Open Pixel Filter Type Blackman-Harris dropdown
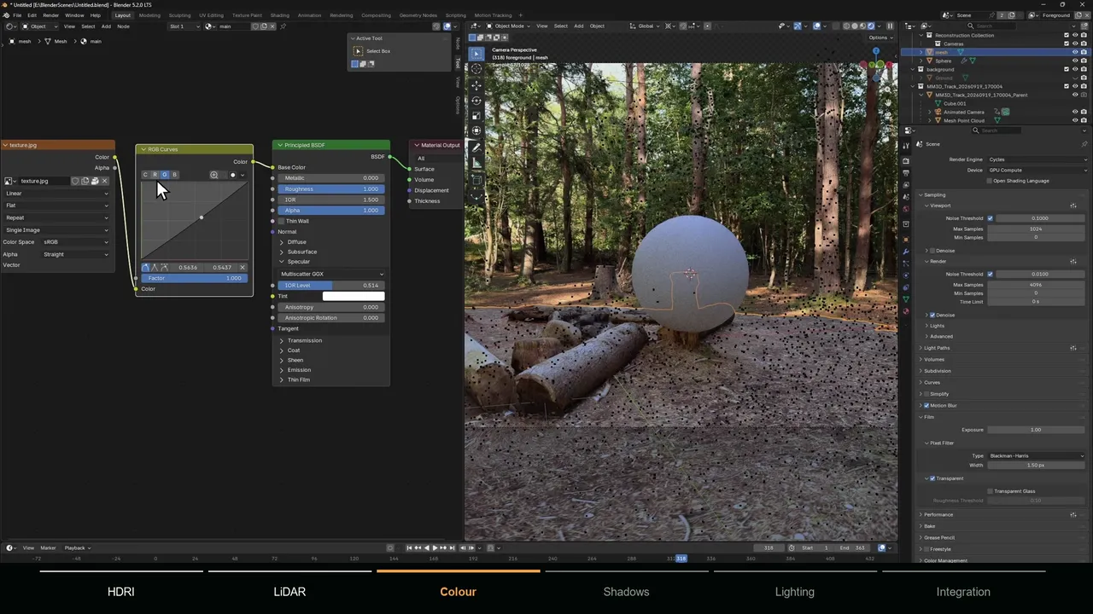This screenshot has width=1093, height=614. pyautogui.click(x=1037, y=455)
